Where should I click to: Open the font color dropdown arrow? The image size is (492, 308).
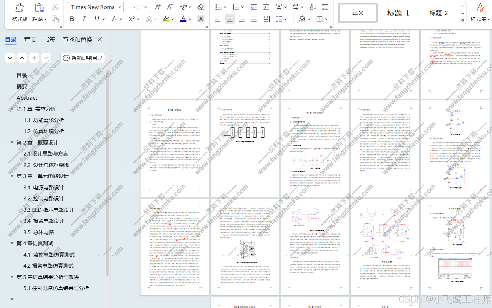pos(190,19)
